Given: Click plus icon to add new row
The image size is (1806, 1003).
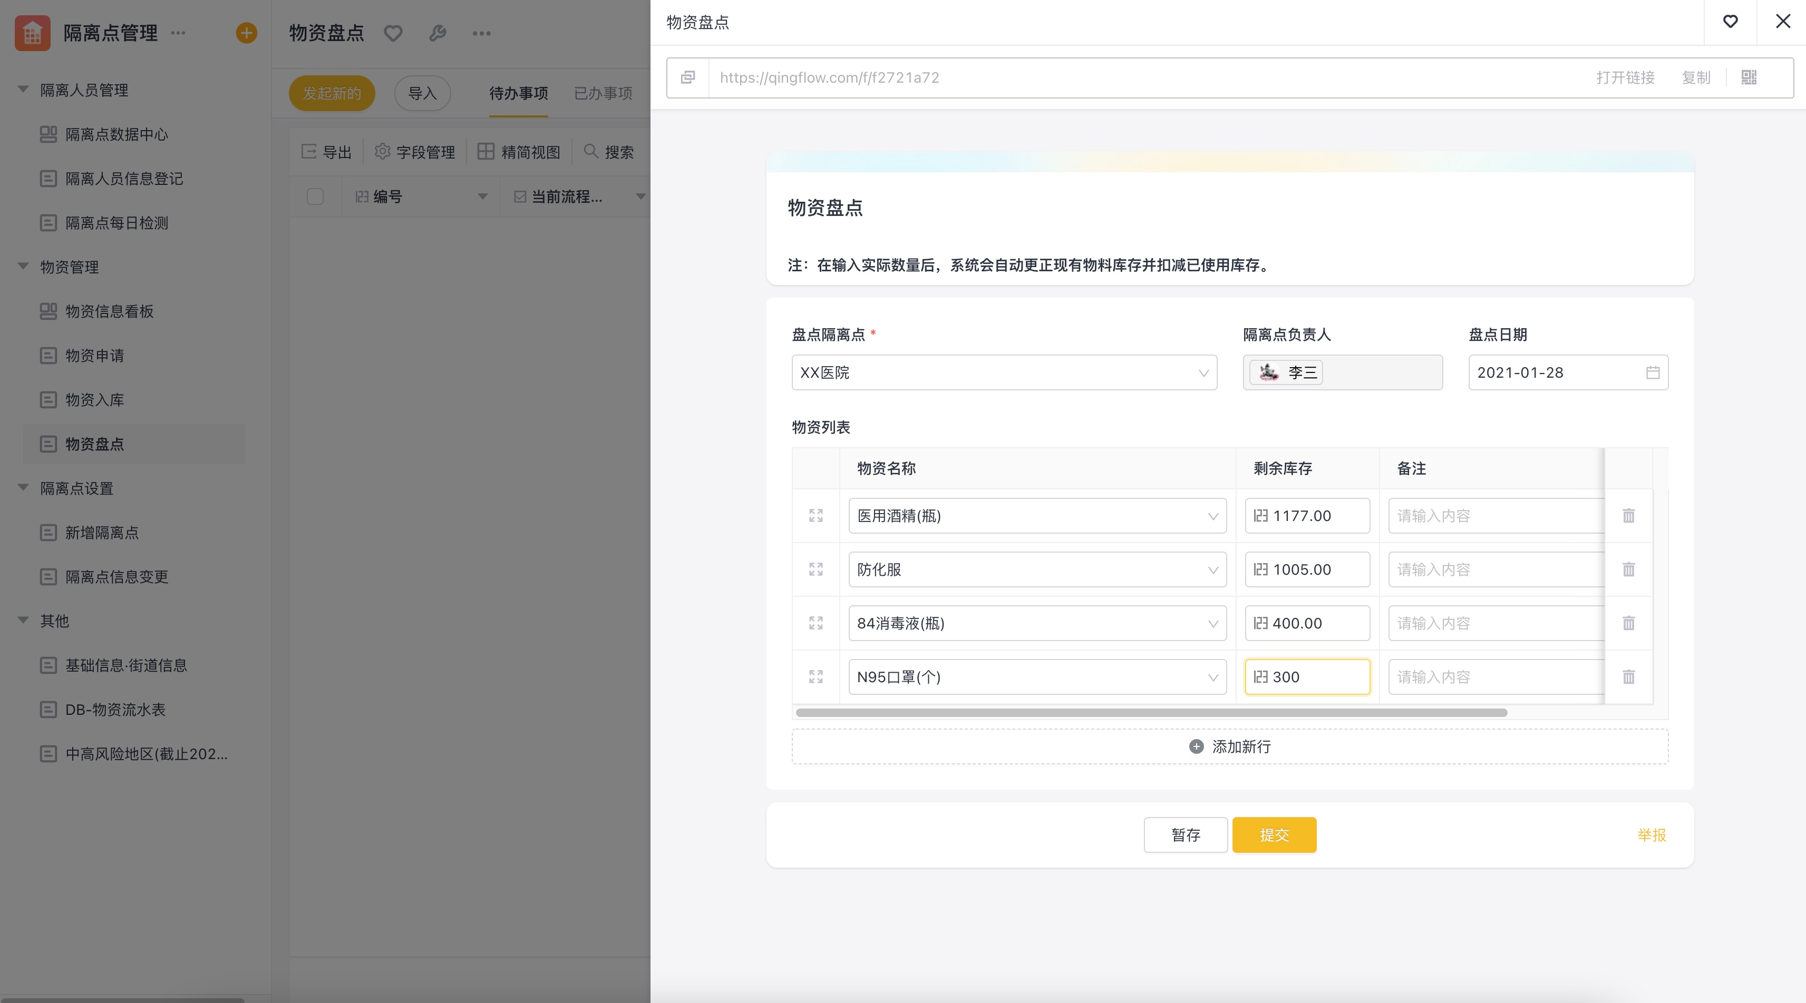Looking at the screenshot, I should (x=1196, y=746).
